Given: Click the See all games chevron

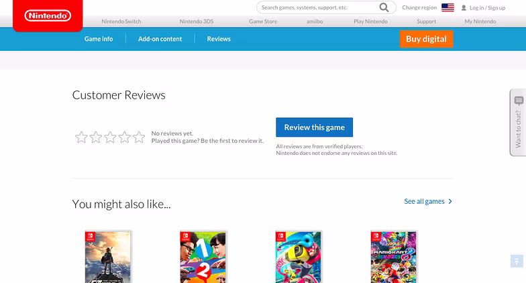Looking at the screenshot, I should tap(450, 201).
